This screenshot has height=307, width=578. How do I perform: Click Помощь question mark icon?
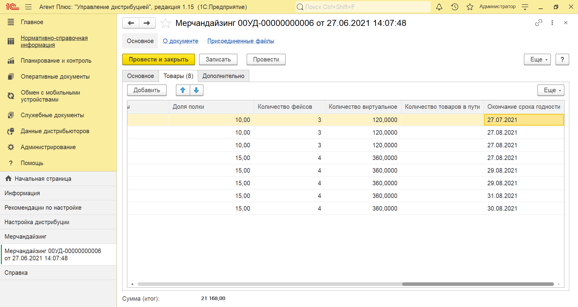coord(11,163)
